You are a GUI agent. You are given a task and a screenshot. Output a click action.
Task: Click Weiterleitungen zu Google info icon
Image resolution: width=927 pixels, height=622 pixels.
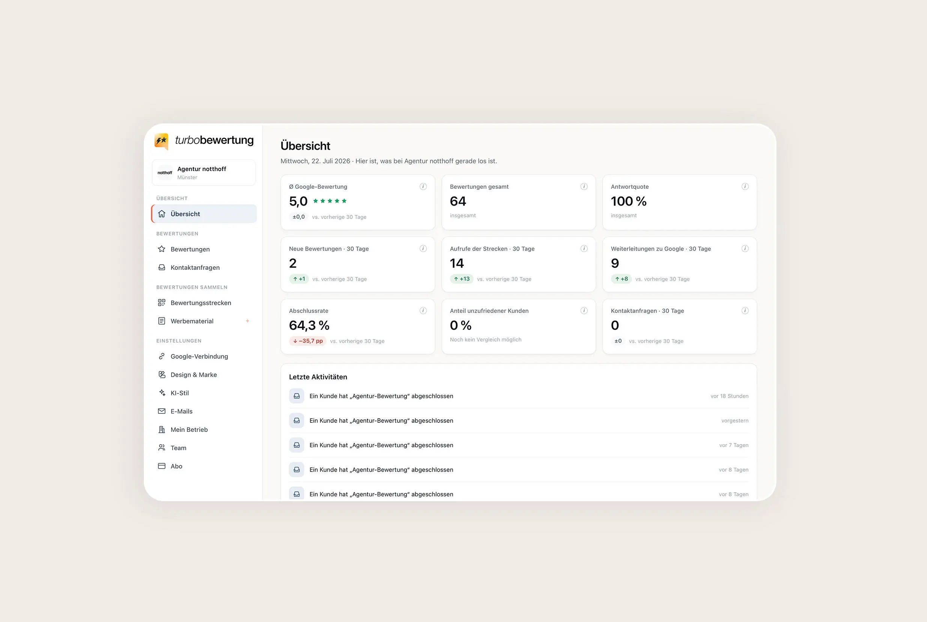tap(745, 249)
